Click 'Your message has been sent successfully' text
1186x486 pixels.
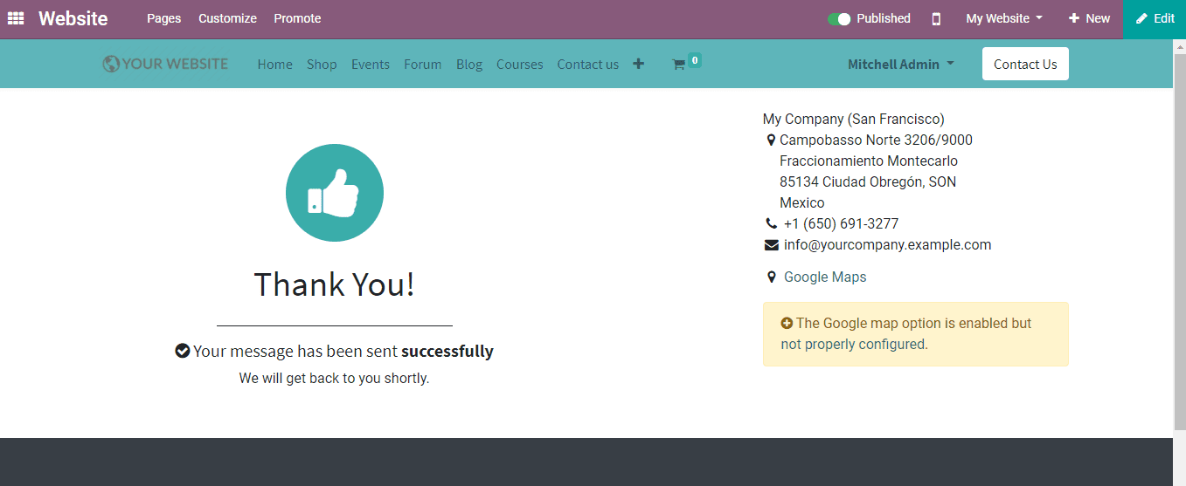(343, 351)
